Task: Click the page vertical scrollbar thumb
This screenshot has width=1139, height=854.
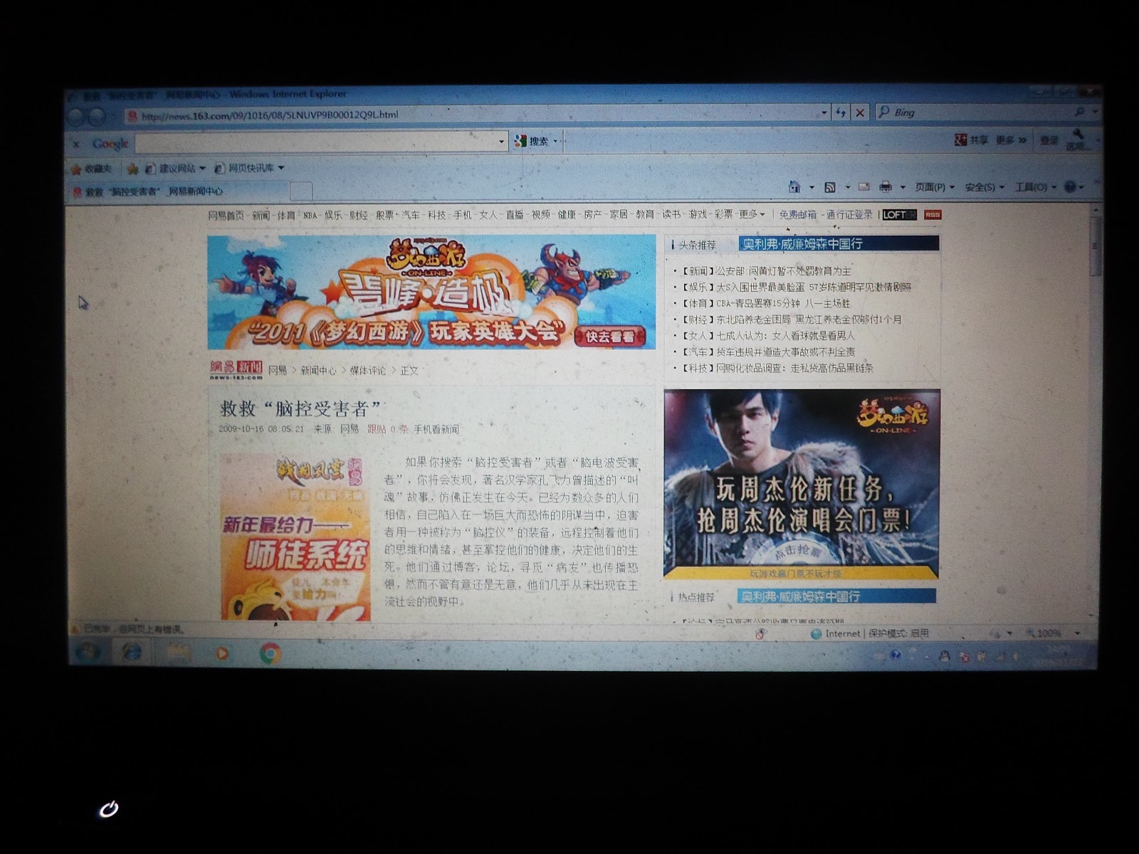Action: point(1095,246)
